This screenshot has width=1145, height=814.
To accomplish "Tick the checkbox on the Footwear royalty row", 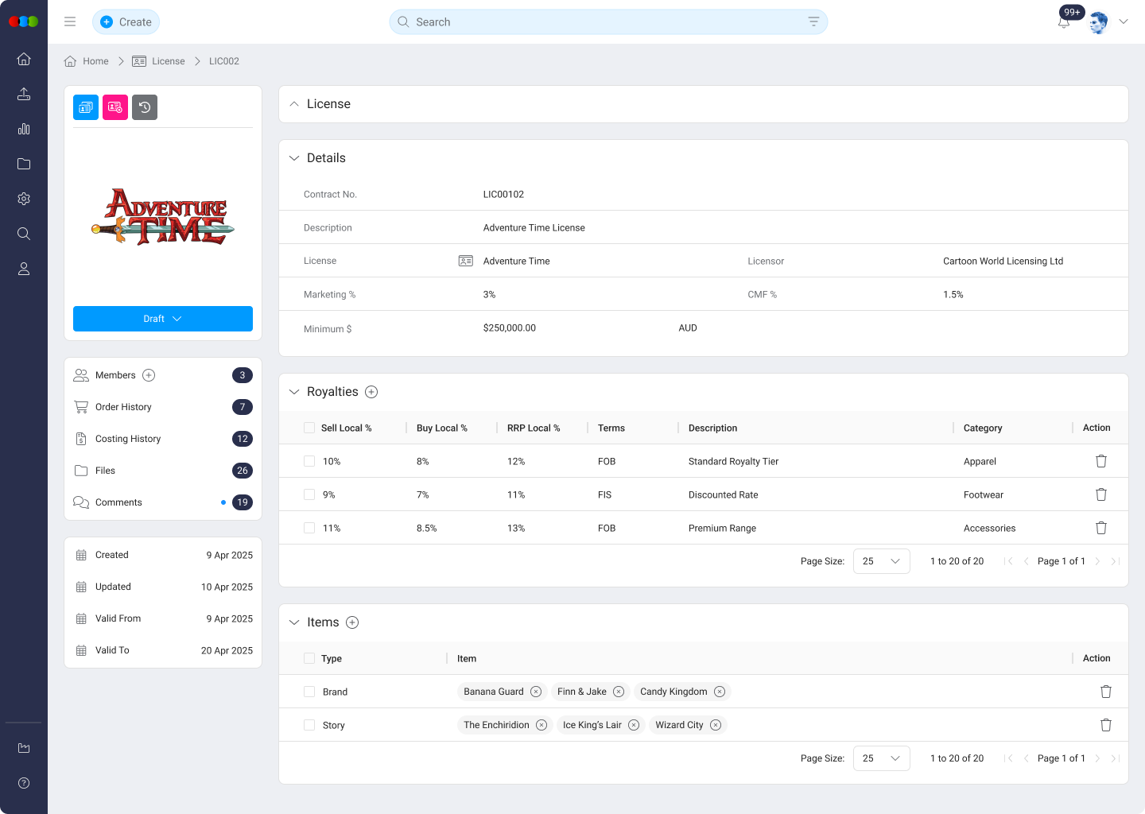I will (309, 494).
